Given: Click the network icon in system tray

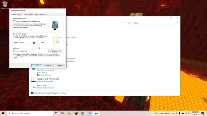Looking at the screenshot, I should tap(186, 113).
